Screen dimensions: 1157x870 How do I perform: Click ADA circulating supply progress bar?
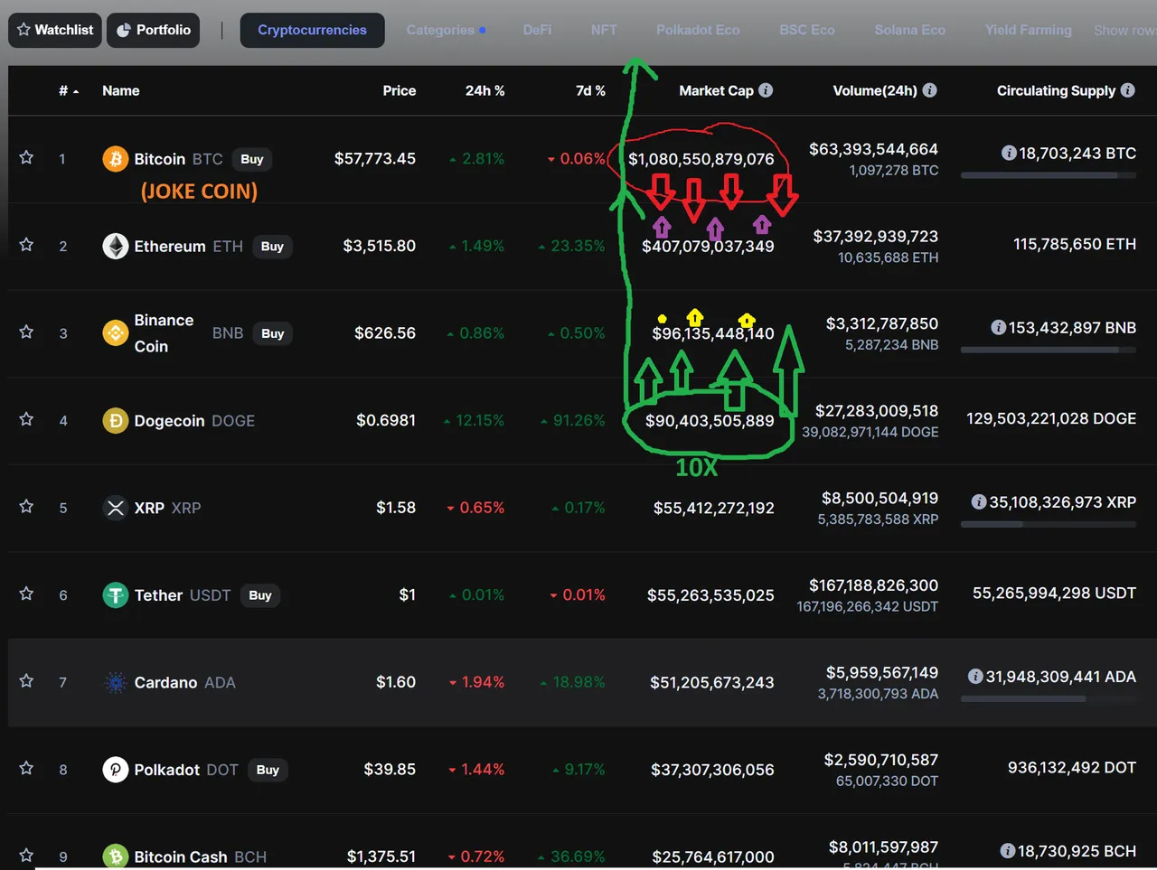[1049, 698]
